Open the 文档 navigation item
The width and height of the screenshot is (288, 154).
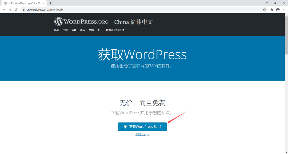(91, 30)
